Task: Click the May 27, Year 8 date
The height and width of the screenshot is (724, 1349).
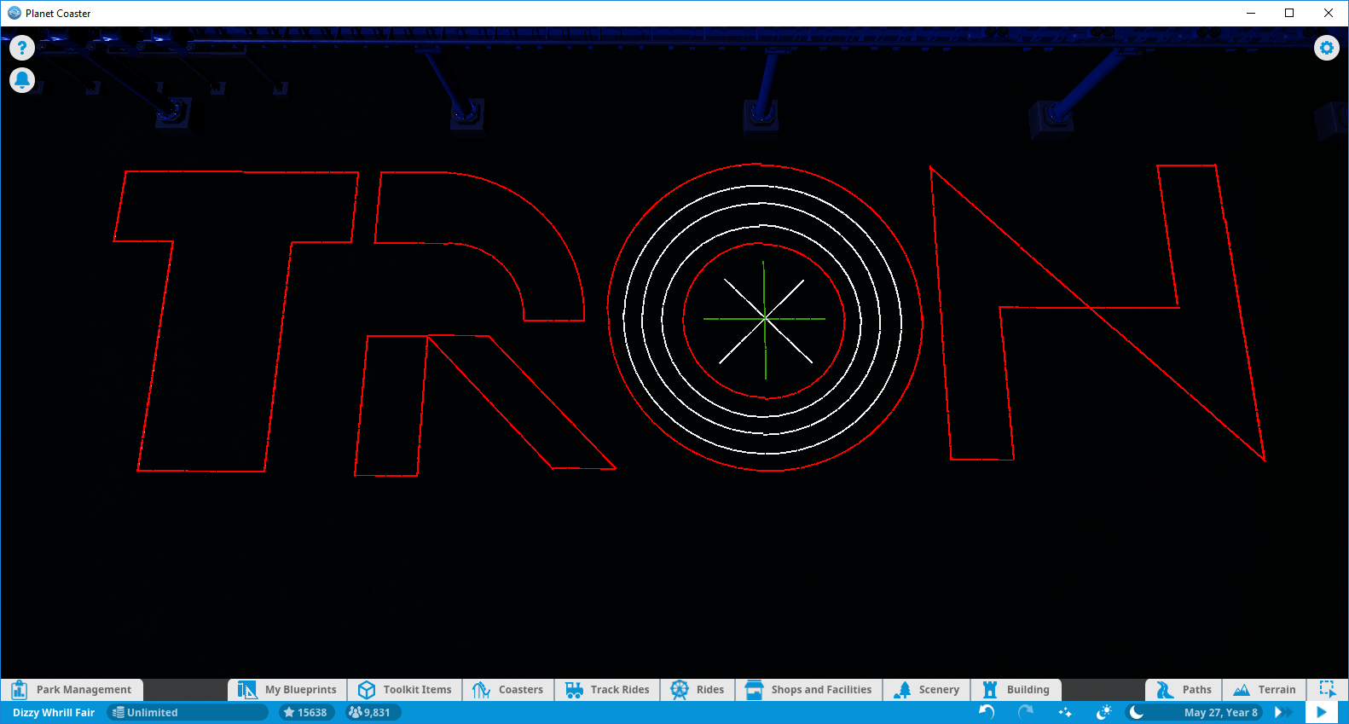Action: click(x=1220, y=713)
